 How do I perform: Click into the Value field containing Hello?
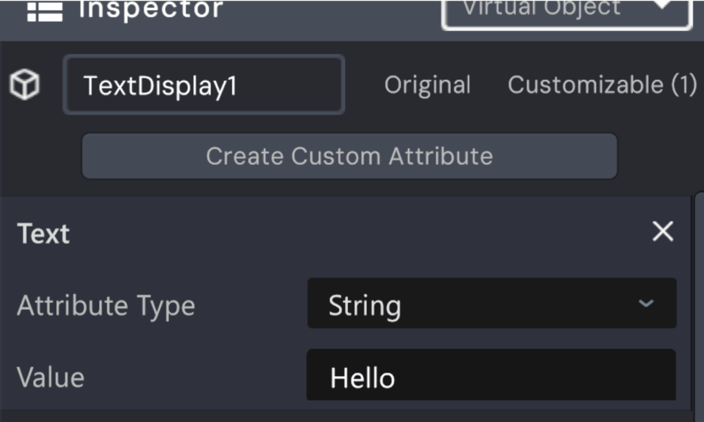(491, 375)
